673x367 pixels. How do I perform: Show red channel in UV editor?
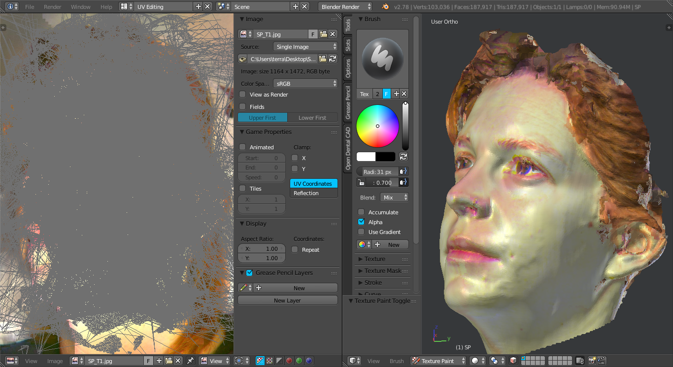click(289, 361)
